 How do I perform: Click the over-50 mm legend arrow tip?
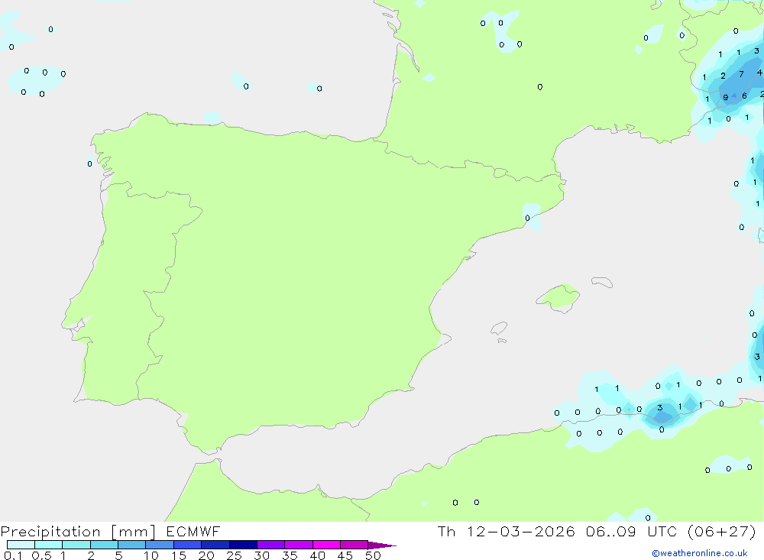382,545
